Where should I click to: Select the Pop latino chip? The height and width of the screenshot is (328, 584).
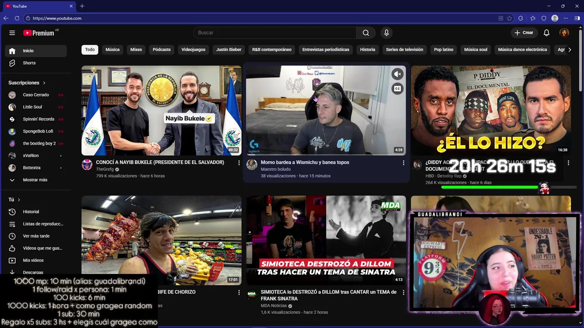443,50
